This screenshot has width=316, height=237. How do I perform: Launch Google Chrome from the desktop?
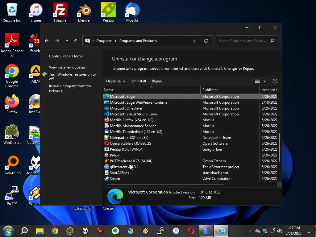pos(12,76)
